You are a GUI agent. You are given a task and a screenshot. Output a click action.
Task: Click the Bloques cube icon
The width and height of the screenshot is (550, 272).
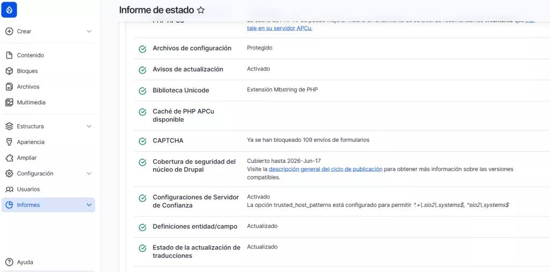click(9, 71)
